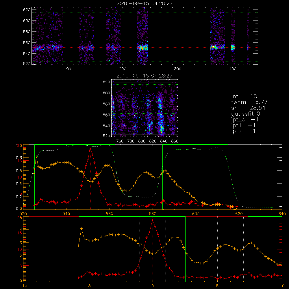Image resolution: width=289 pixels, height=289 pixels.
Task: Click the green top bar spanning 585–615 in profile plot
Action: 195,145
